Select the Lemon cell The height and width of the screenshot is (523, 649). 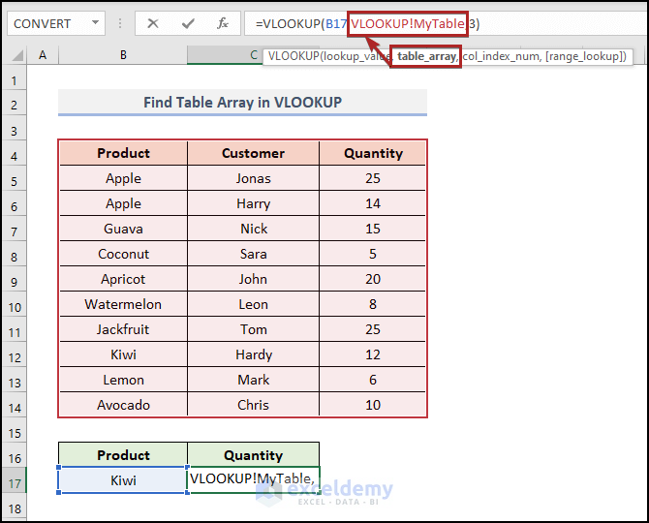123,380
